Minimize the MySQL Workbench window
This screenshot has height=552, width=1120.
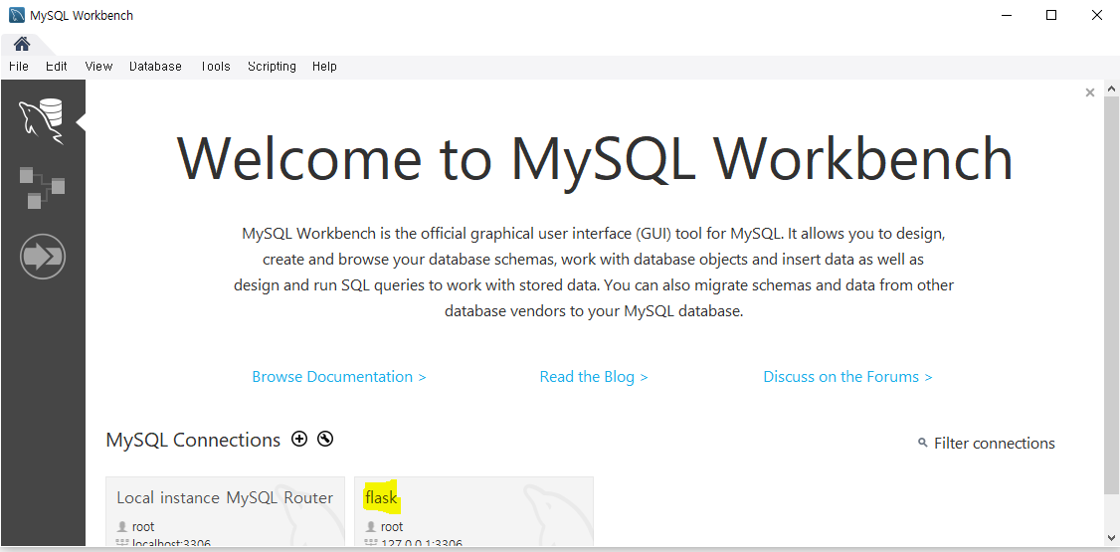coord(1007,16)
